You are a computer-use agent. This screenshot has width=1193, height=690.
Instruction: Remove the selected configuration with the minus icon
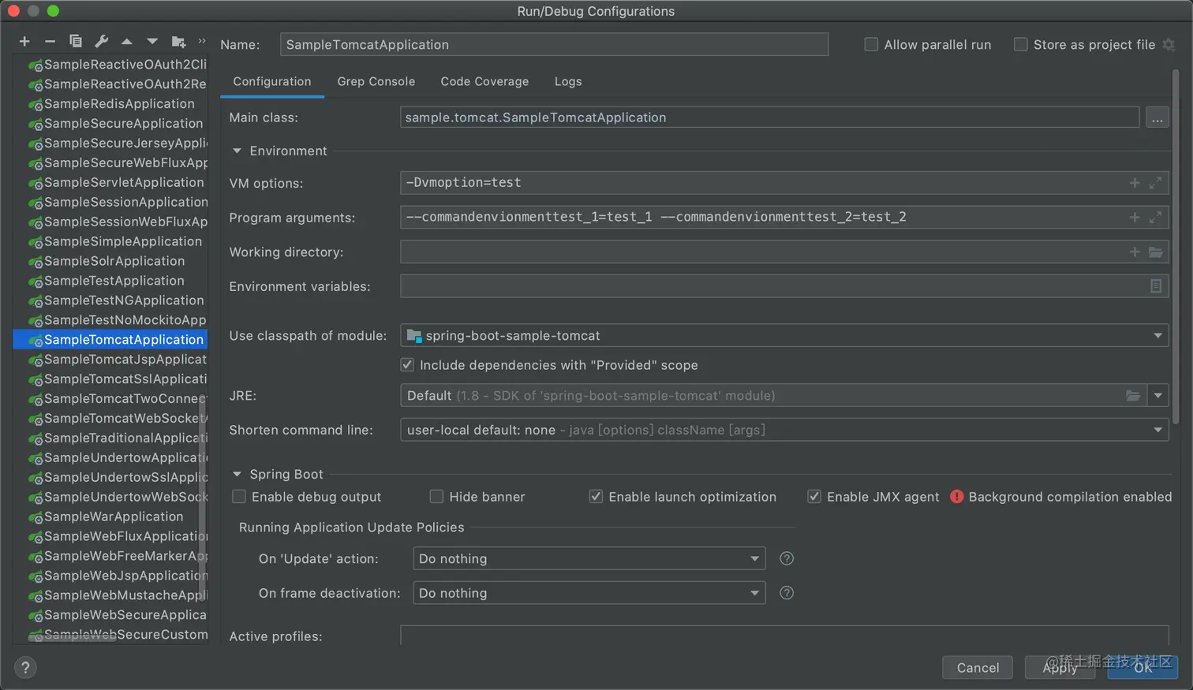tap(50, 42)
